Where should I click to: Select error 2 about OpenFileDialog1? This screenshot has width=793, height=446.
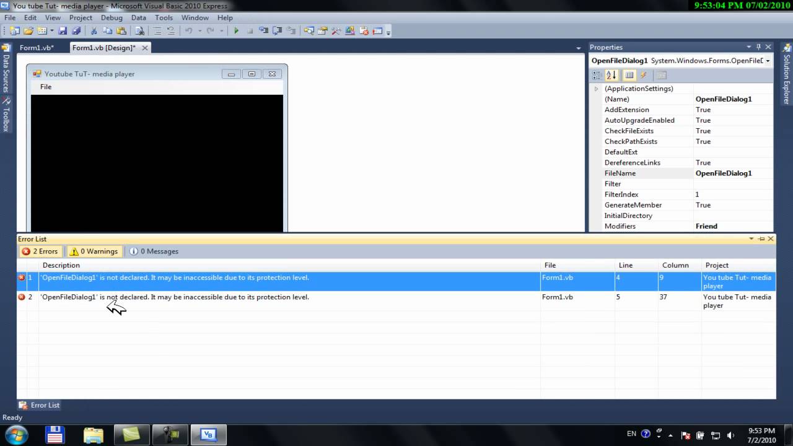396,301
